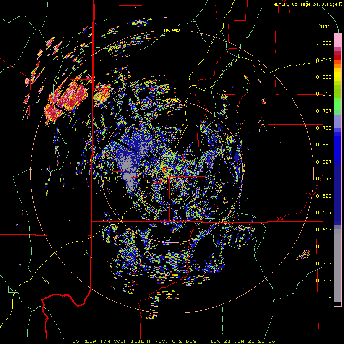344x344 pixels.
Task: Select the 1.000 scale value
Action: pyautogui.click(x=324, y=43)
